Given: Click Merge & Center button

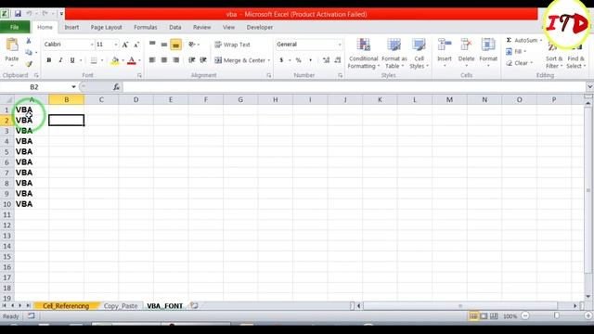Looking at the screenshot, I should click(x=239, y=60).
